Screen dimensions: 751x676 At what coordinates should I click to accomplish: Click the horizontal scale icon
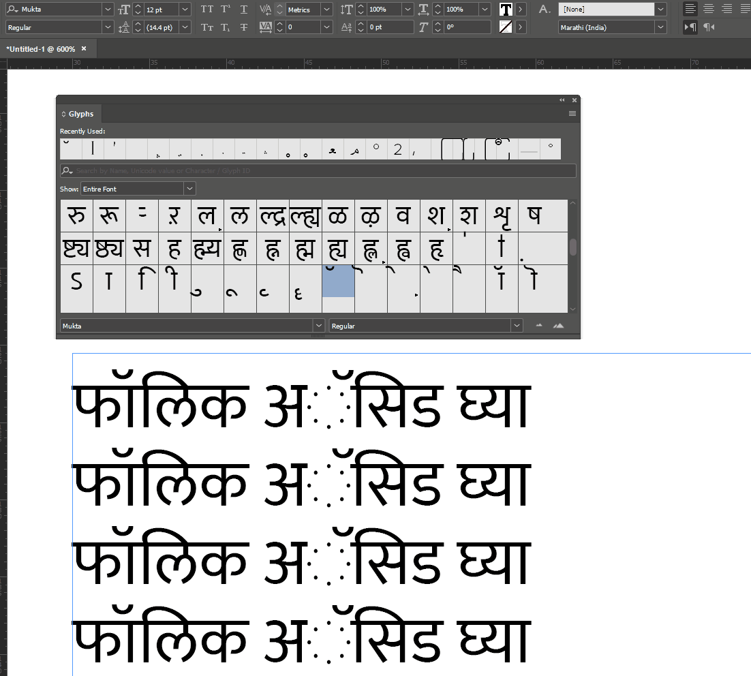pyautogui.click(x=423, y=9)
